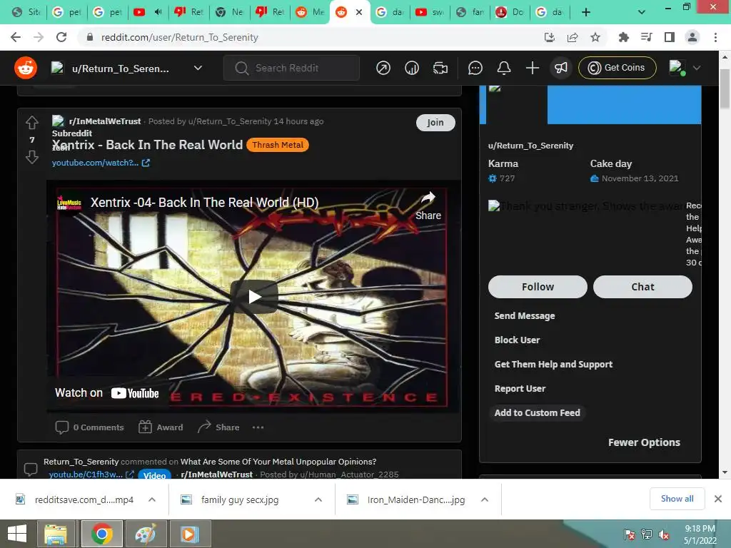Screen dimensions: 731x548
Task: Click the YouTube Share arrow on the video
Action: pos(428,205)
